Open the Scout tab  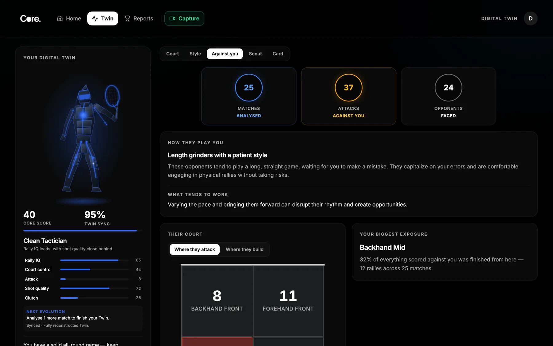(x=255, y=54)
